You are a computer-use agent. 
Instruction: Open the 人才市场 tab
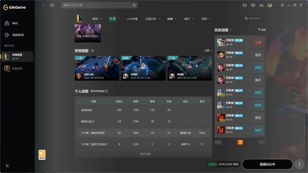[132, 19]
